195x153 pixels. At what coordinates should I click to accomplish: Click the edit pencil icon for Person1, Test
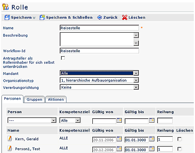(10, 148)
